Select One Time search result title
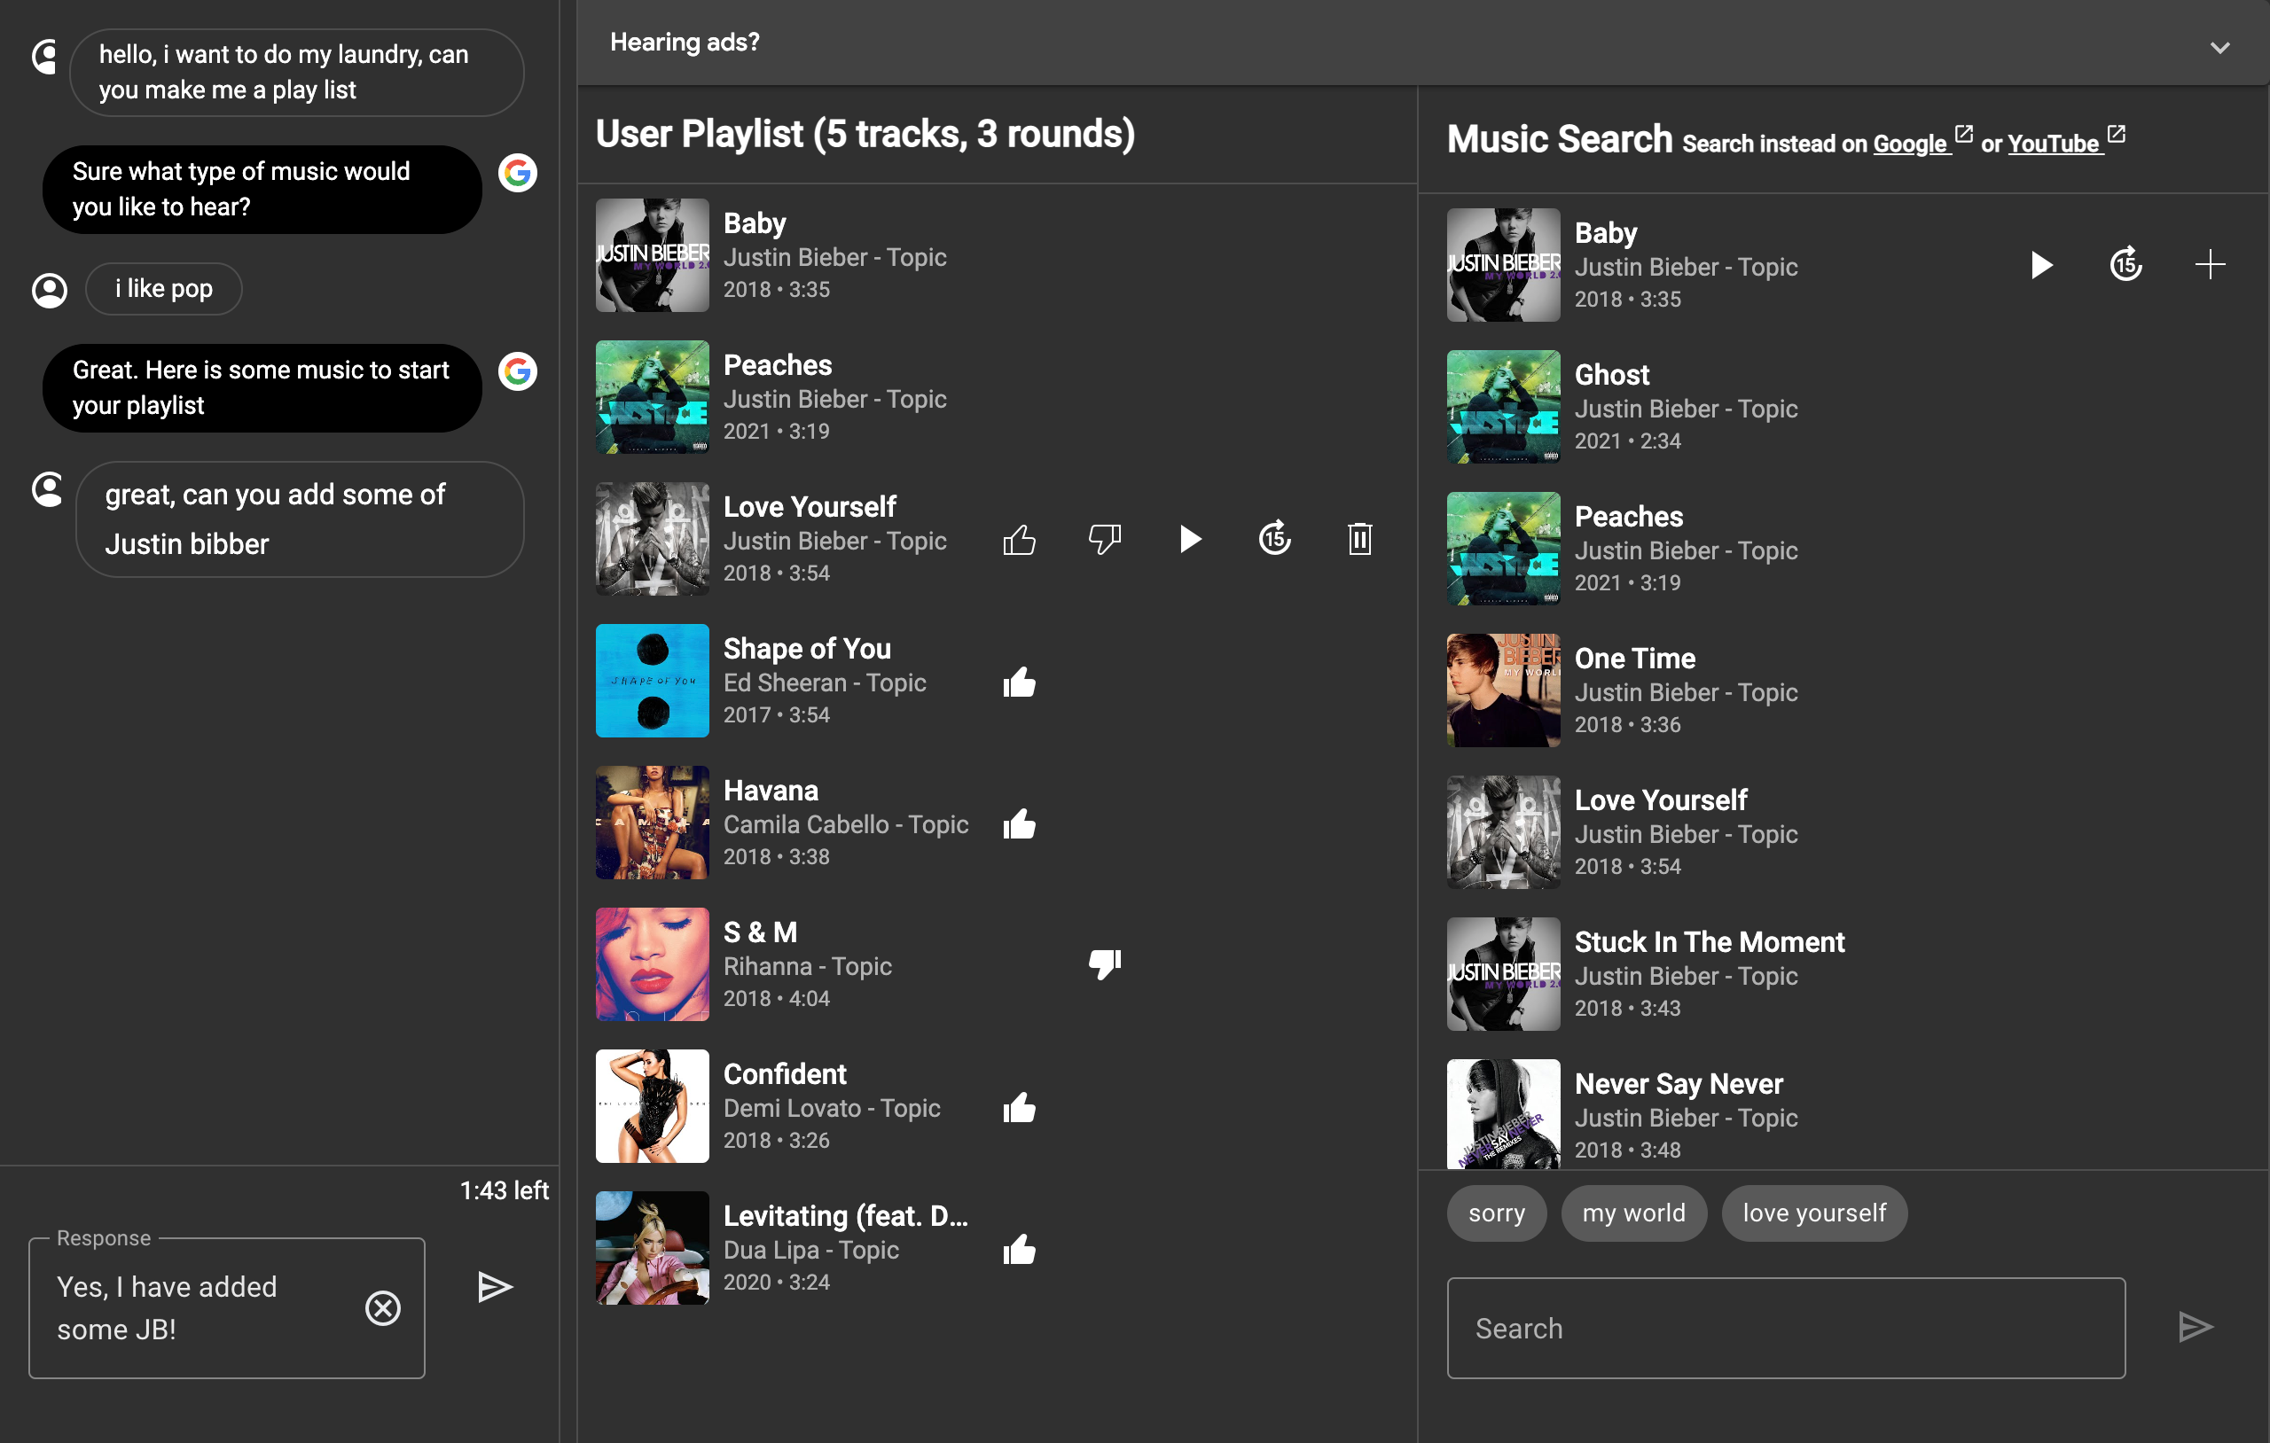This screenshot has width=2270, height=1443. [x=1634, y=659]
